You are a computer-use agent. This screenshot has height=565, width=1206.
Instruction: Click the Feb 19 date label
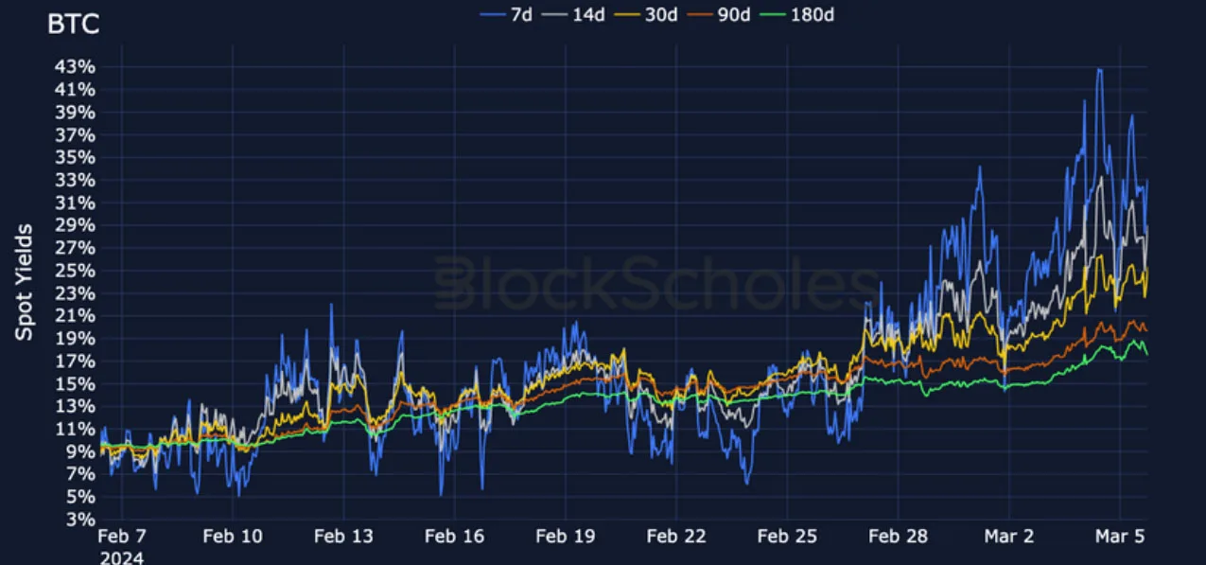click(566, 537)
